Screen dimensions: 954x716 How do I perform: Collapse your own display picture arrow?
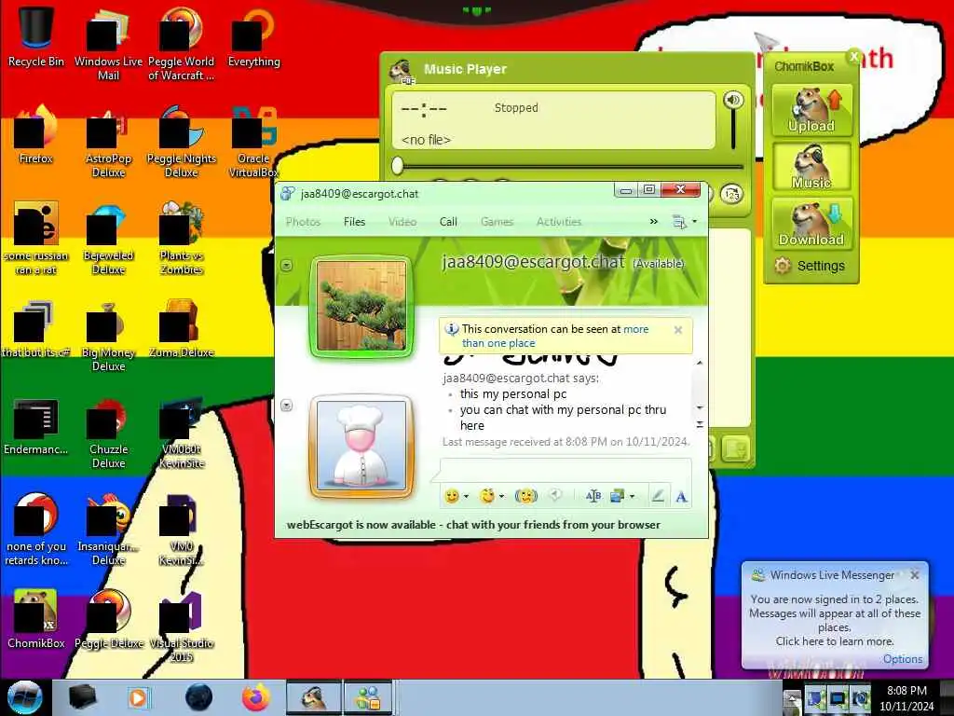coord(287,406)
